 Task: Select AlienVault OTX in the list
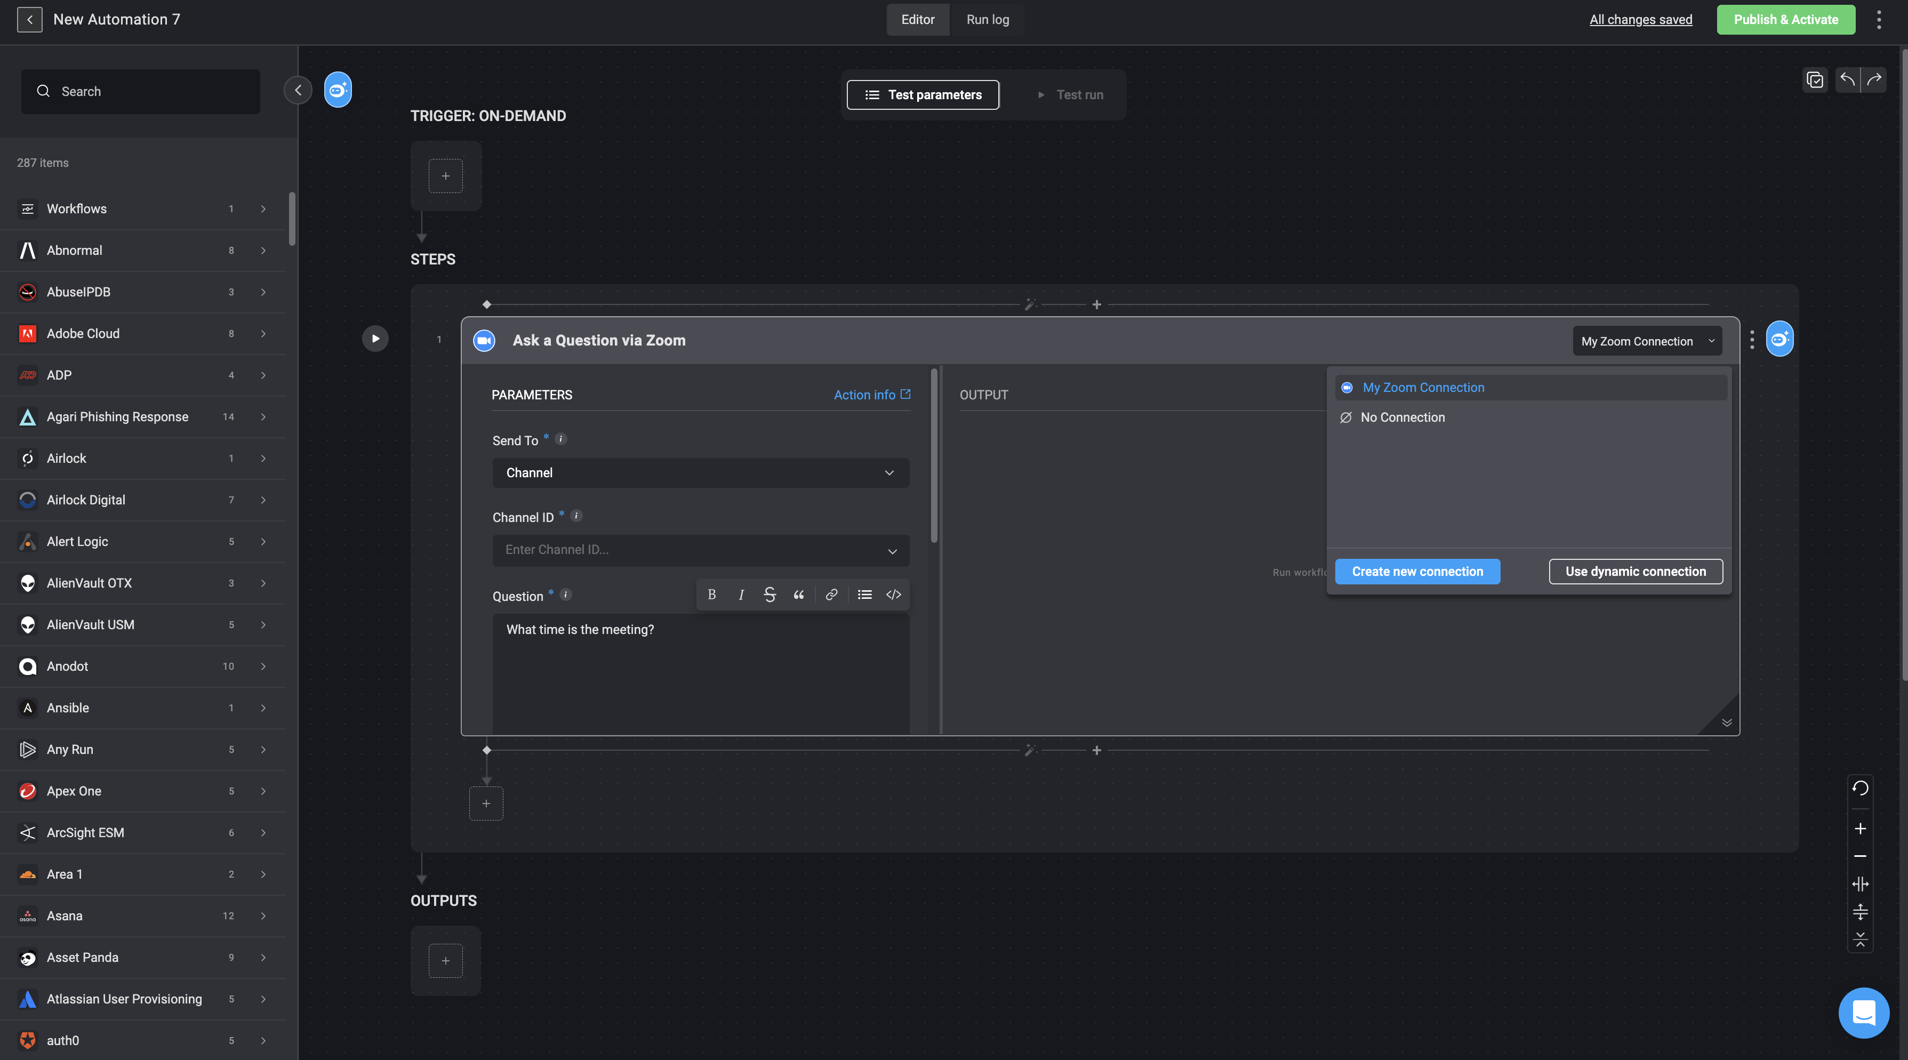pos(143,583)
